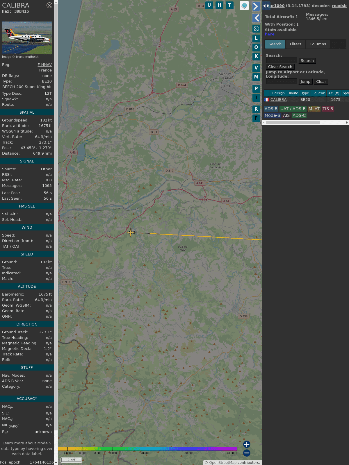Click the Jump to Airport input field
Image resolution: width=349 pixels, height=465 pixels.
pyautogui.click(x=281, y=82)
